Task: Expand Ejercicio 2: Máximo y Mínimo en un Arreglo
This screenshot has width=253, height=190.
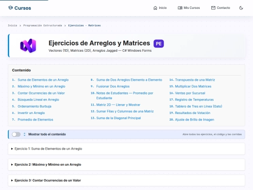Action: (126, 165)
